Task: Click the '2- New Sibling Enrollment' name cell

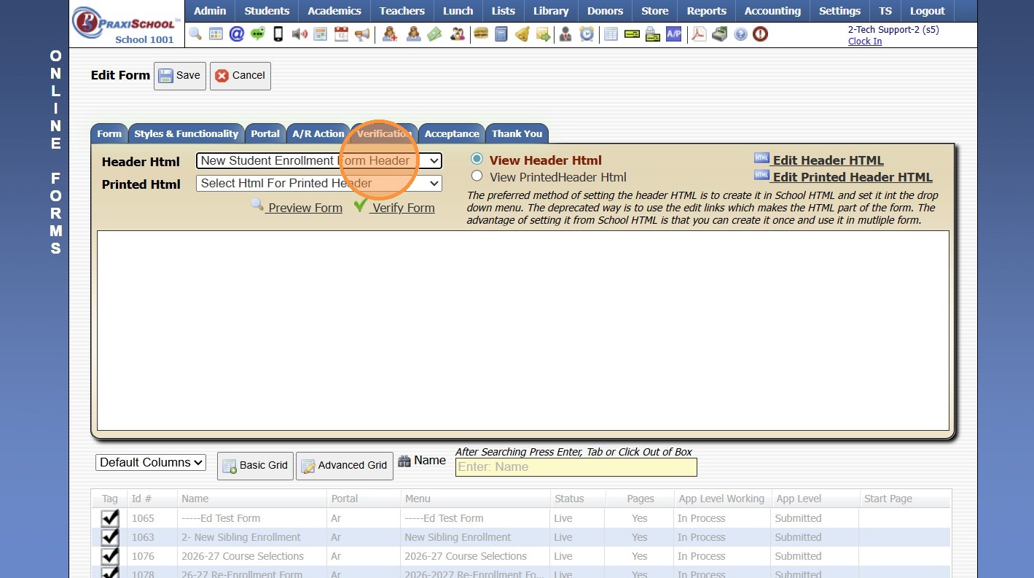Action: pyautogui.click(x=252, y=537)
